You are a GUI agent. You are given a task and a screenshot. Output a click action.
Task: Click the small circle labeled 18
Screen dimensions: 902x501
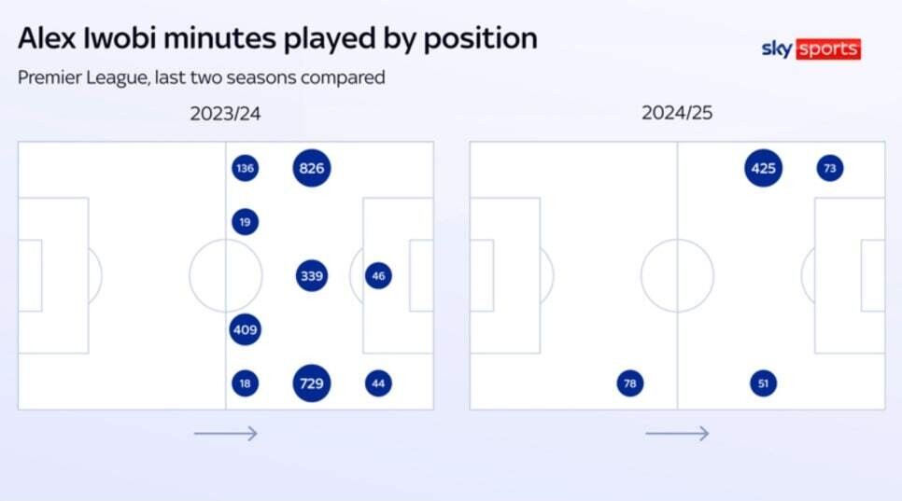[245, 383]
